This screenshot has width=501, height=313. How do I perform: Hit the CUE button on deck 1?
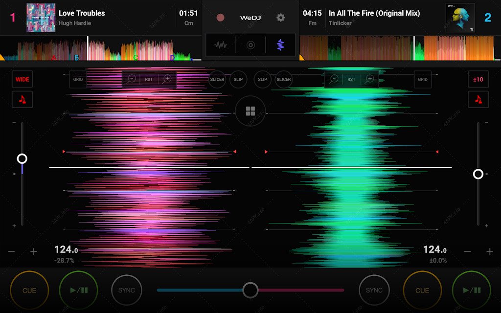point(29,291)
